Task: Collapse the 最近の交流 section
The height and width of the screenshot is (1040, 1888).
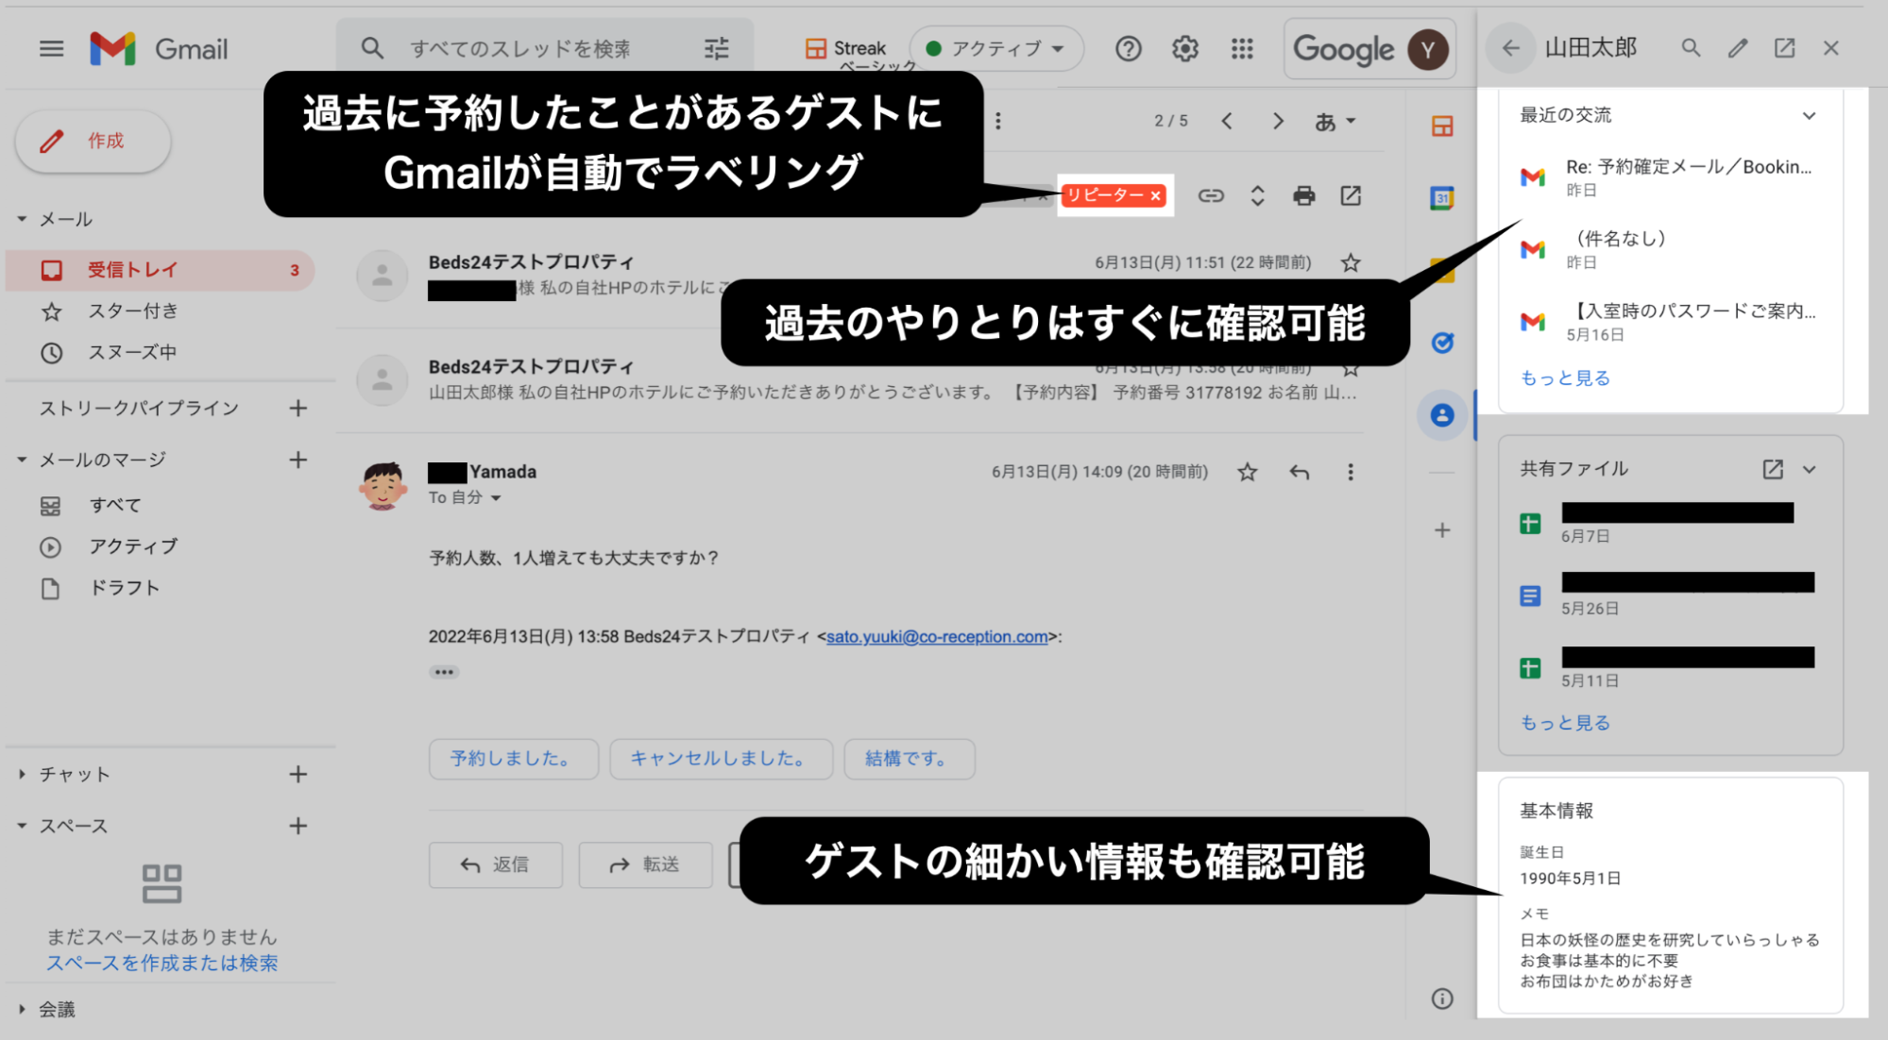Action: 1808,115
